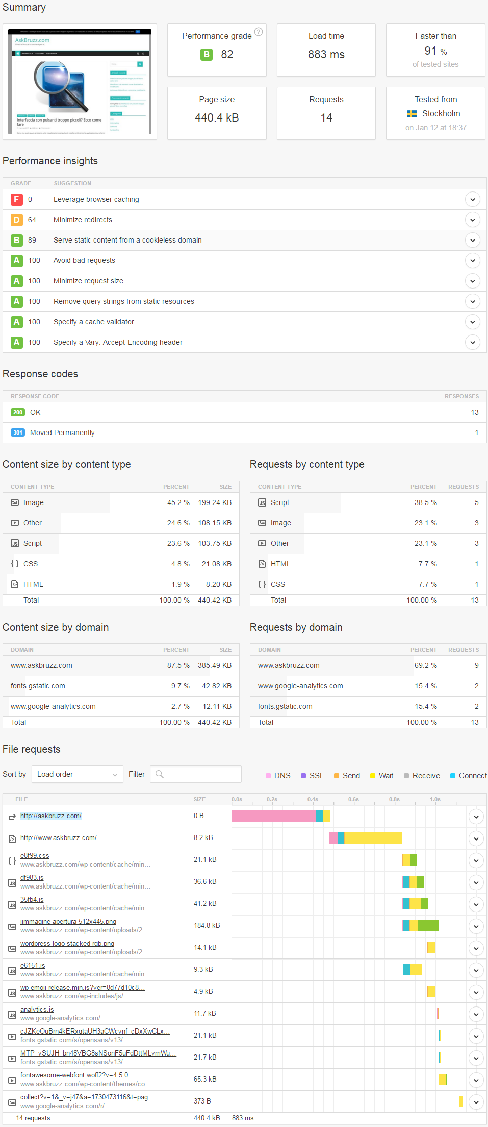The height and width of the screenshot is (1127, 488).
Task: Click the JS icon beside e6151.js
Action: click(12, 970)
